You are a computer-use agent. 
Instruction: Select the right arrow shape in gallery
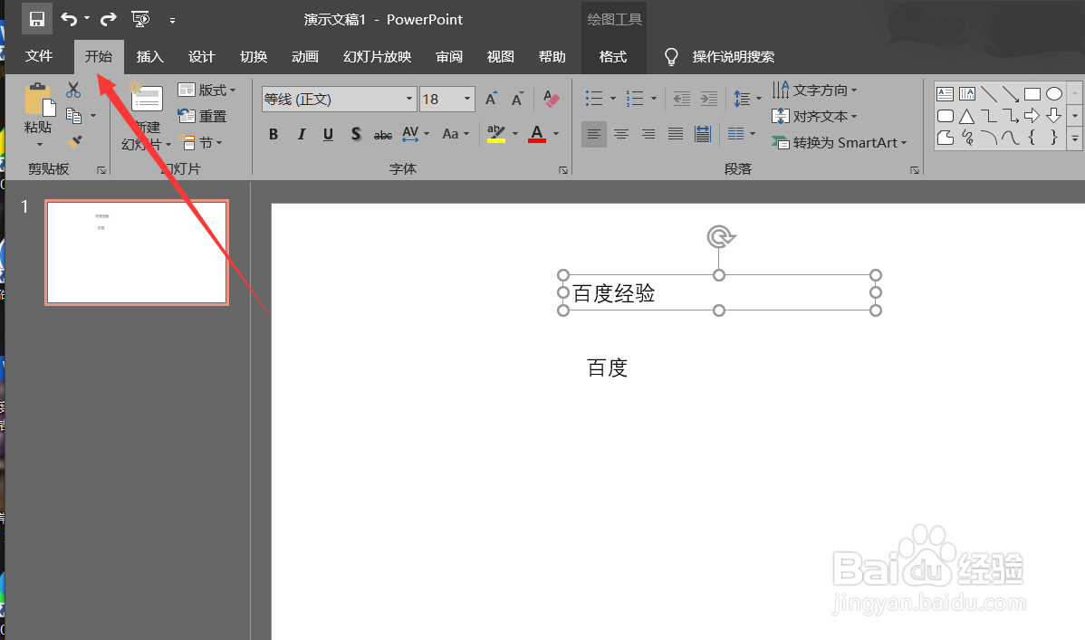pos(1032,116)
